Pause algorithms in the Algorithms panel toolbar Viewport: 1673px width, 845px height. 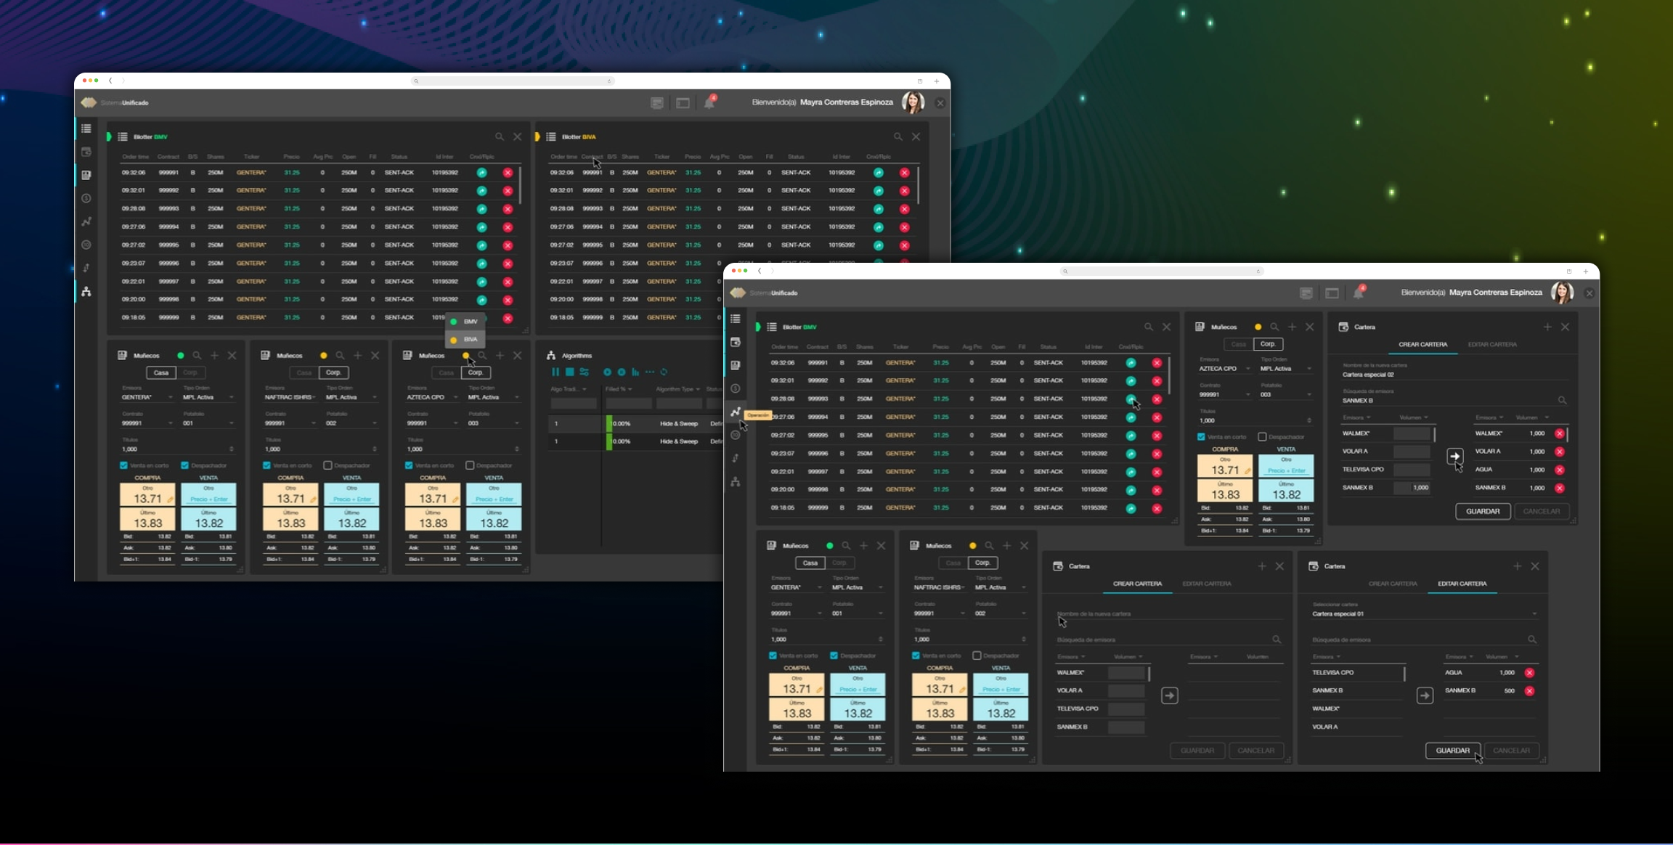tap(555, 372)
